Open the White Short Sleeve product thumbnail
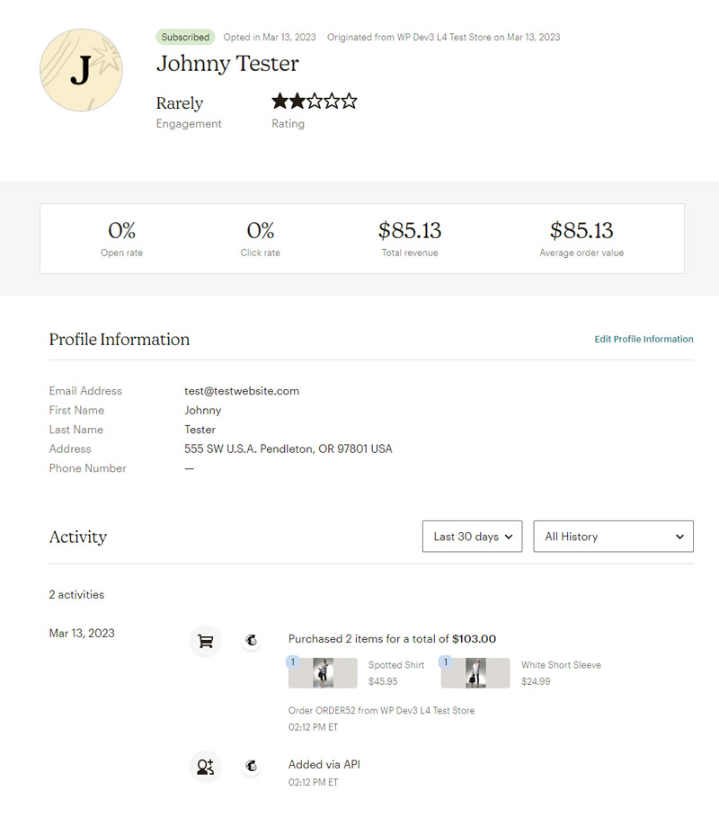719x835 pixels. click(475, 673)
